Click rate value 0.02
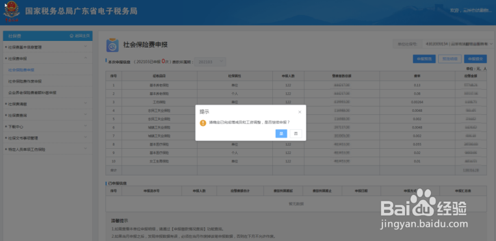This screenshot has height=241, width=496. tap(417, 153)
